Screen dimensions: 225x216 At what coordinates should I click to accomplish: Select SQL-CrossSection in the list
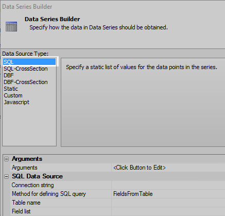tap(26, 69)
